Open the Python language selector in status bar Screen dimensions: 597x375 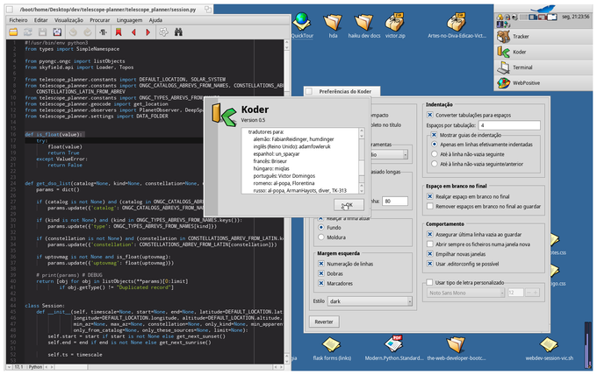(37, 368)
